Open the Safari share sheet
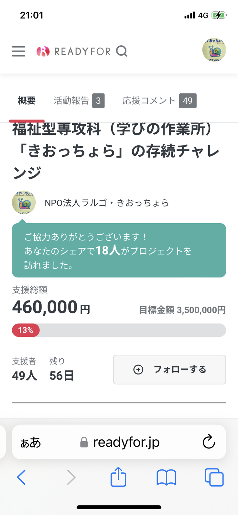Screen dimensions: 238x515 [x=118, y=477]
